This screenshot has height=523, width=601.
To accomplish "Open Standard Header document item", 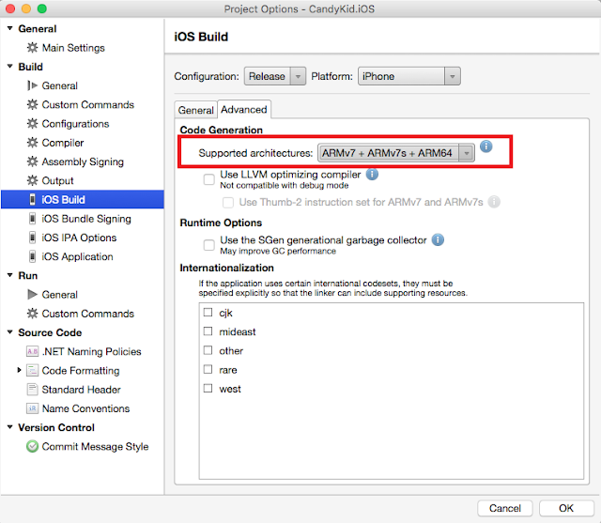I will click(73, 390).
